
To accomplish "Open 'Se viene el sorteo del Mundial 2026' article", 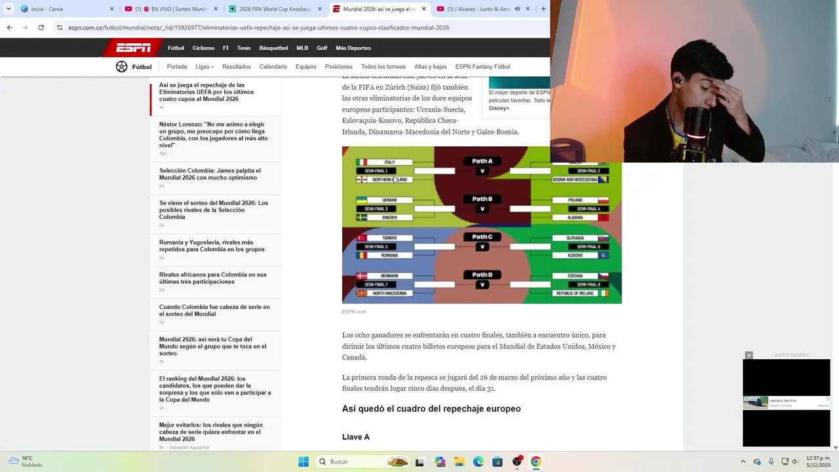I will click(214, 210).
